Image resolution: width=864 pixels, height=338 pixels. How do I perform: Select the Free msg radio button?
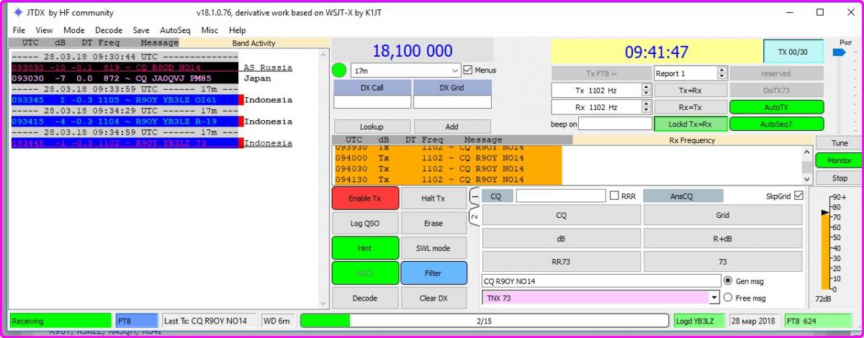(727, 298)
